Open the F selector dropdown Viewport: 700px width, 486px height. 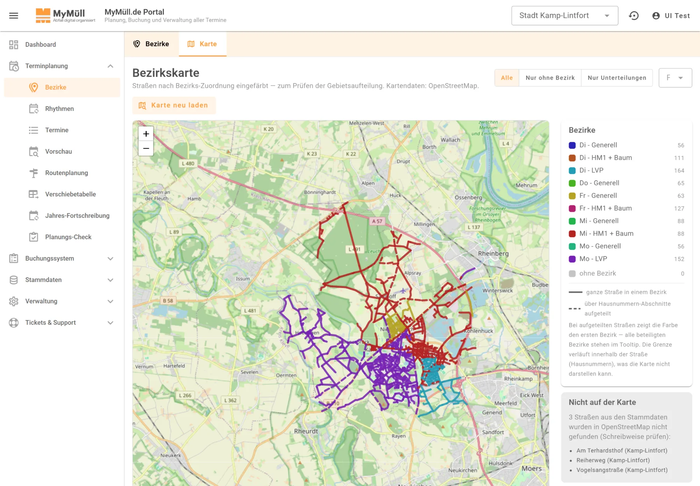pos(675,78)
